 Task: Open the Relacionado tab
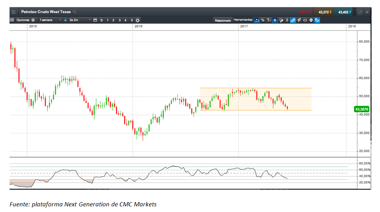point(223,20)
